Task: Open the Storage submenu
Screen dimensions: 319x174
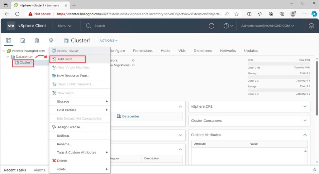Action: coord(80,101)
